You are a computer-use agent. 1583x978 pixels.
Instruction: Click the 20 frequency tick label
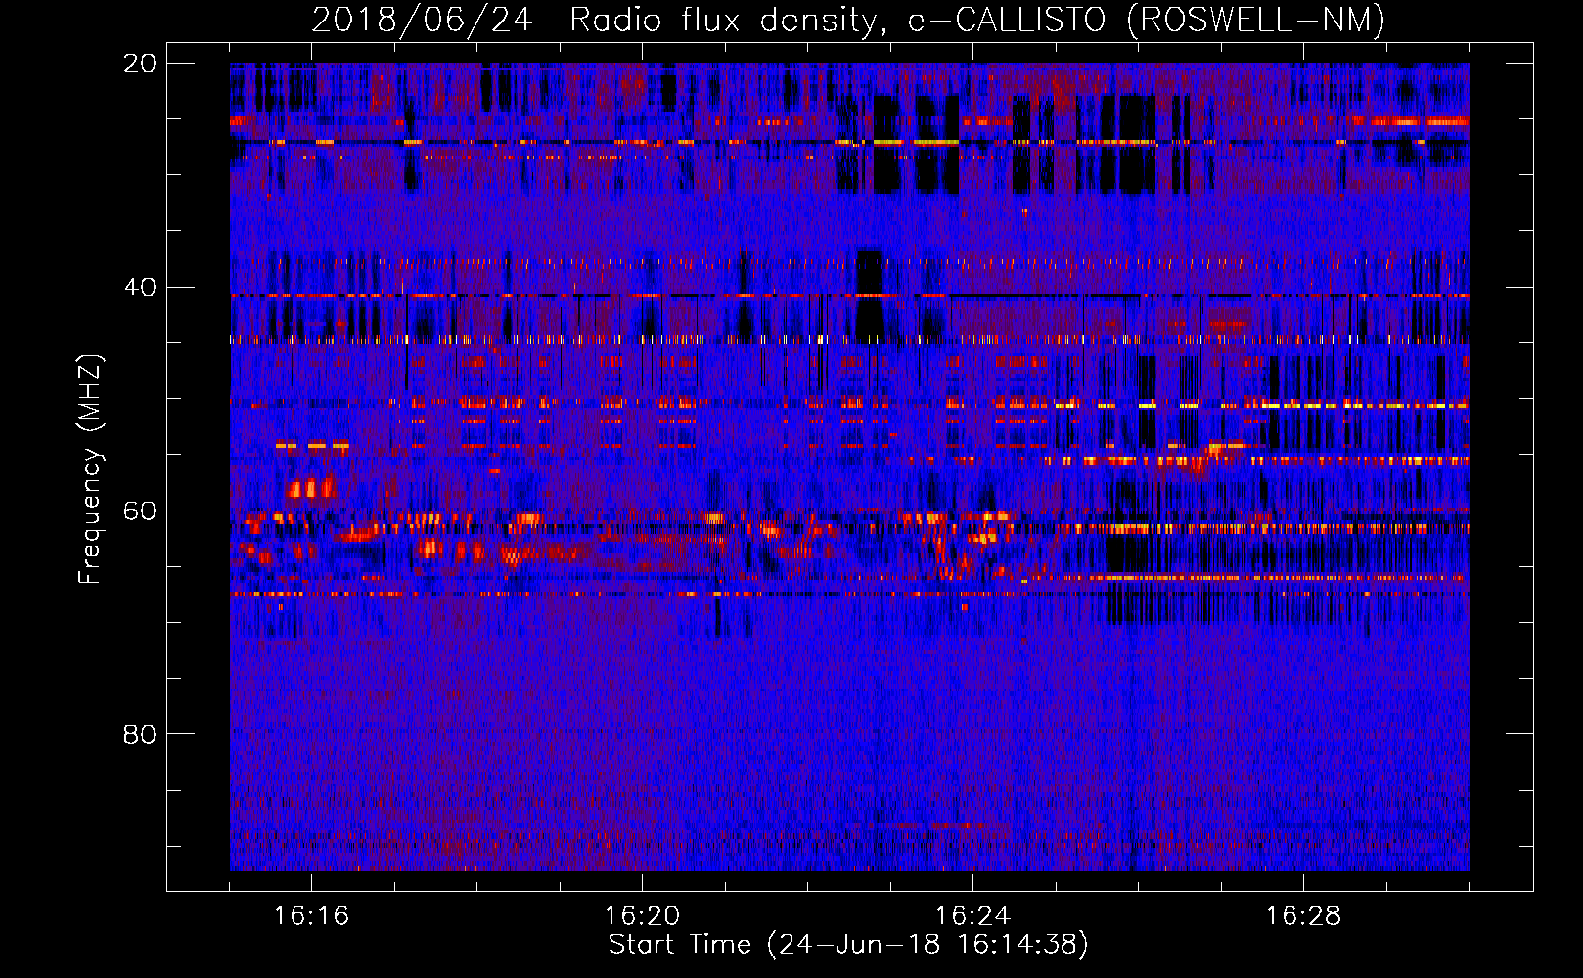click(140, 64)
